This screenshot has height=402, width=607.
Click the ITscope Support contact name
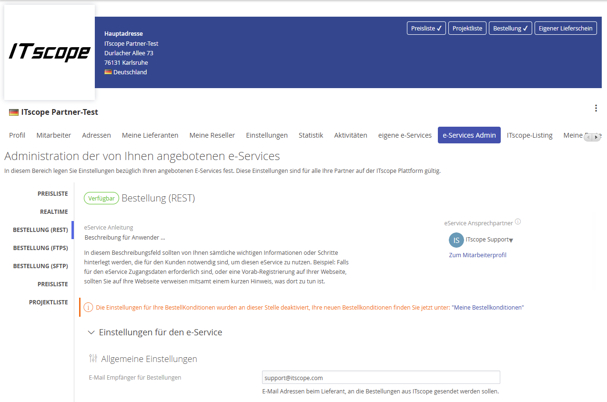[x=487, y=240]
